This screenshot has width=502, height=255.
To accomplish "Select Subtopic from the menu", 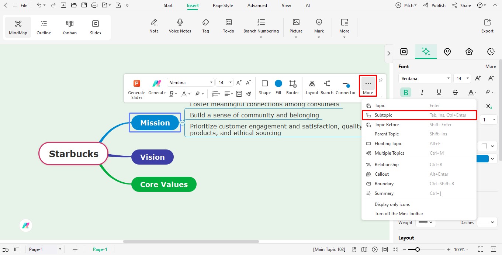I will [x=419, y=115].
